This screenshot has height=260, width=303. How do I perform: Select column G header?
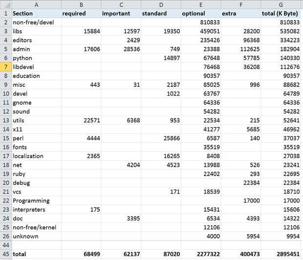[x=281, y=4]
